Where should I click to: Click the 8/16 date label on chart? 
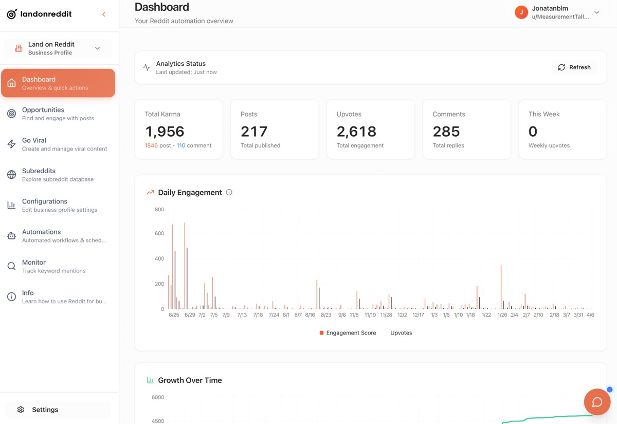[310, 315]
